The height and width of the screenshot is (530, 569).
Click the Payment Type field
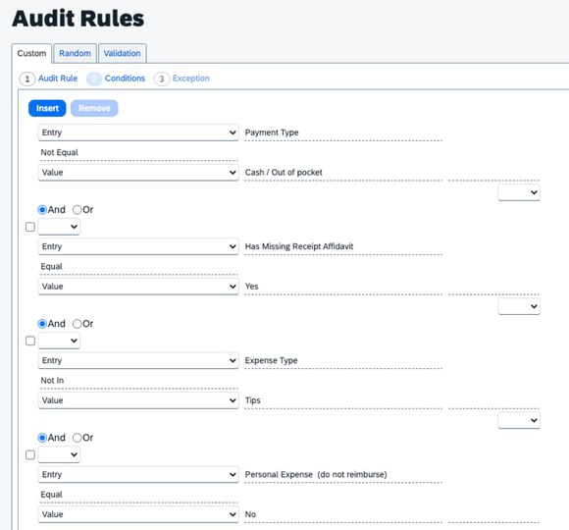tap(343, 132)
